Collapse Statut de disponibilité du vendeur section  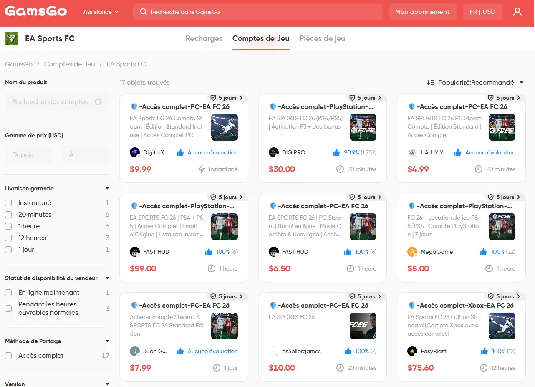tap(107, 278)
